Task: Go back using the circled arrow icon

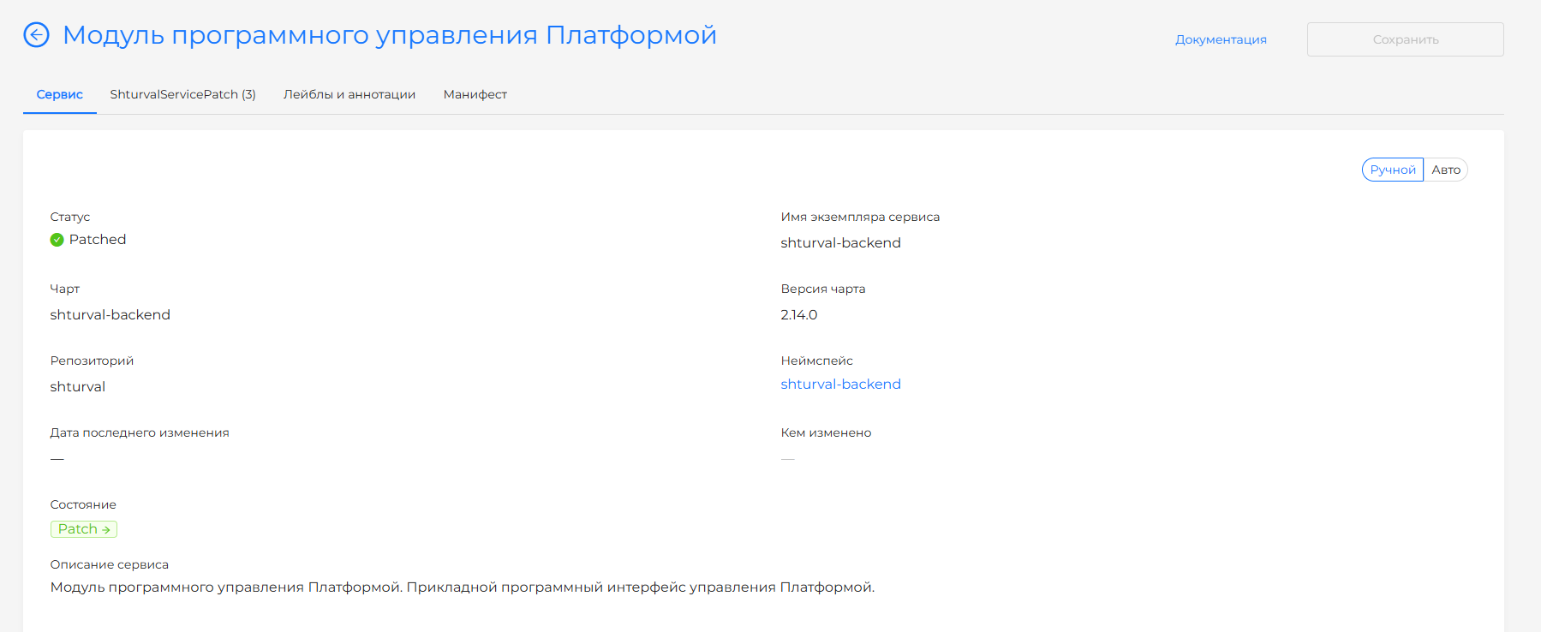Action: click(x=36, y=35)
